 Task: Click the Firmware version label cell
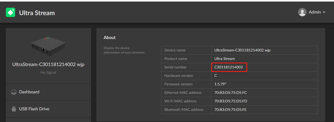coord(186,84)
